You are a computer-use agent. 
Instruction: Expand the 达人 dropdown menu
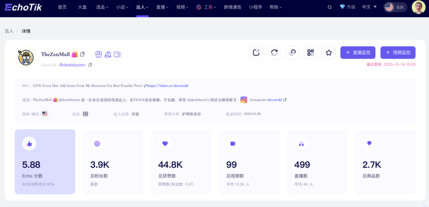pyautogui.click(x=142, y=7)
